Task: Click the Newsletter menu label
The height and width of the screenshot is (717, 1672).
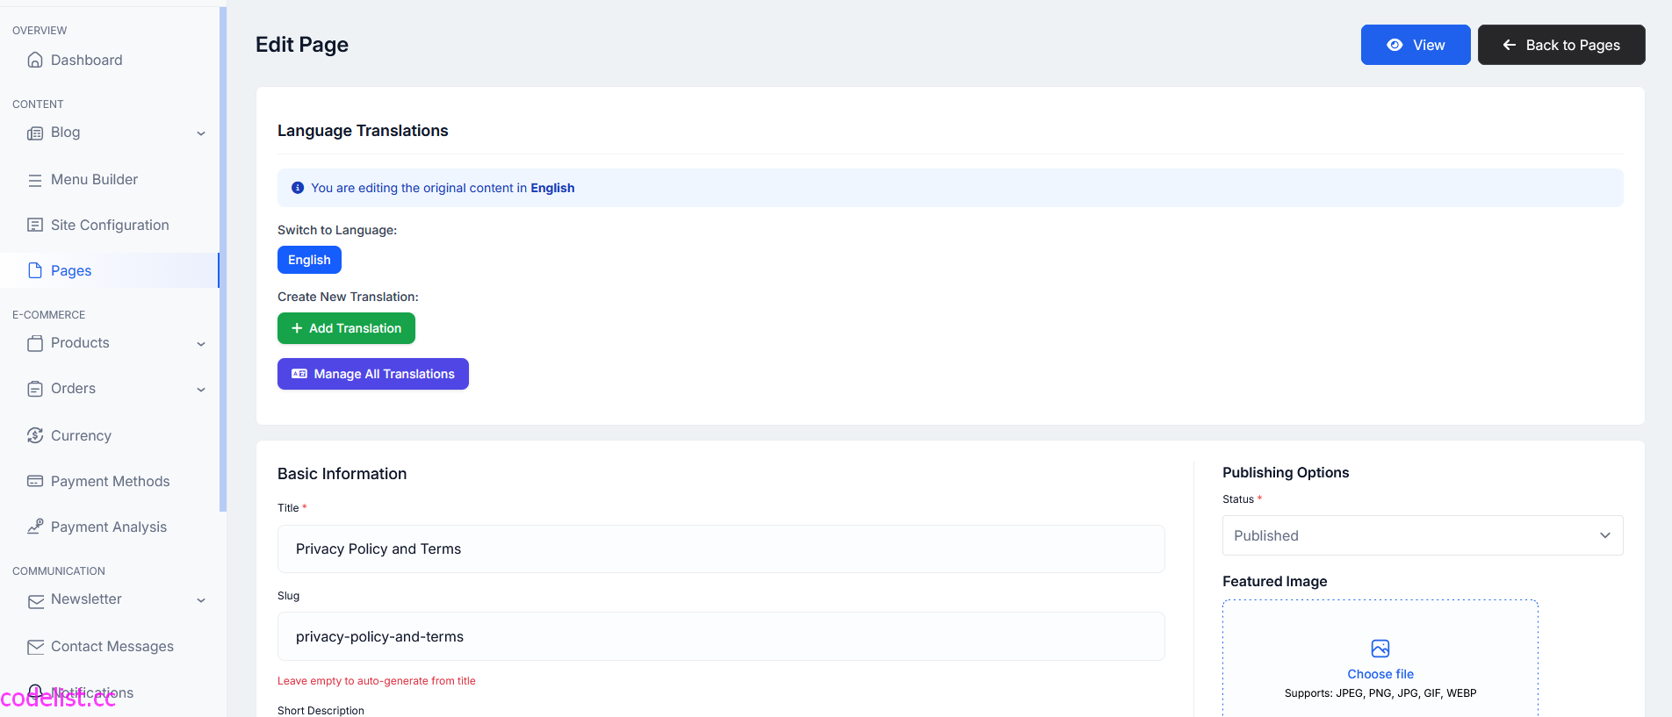Action: (x=86, y=599)
